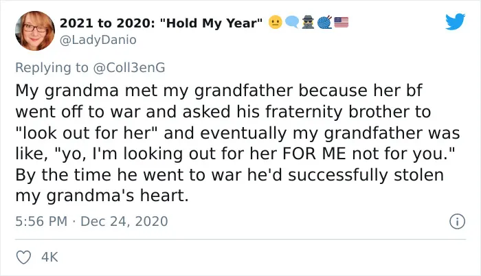Click the Dec 24, 2020 date text
The height and width of the screenshot is (276, 481).
(x=124, y=221)
